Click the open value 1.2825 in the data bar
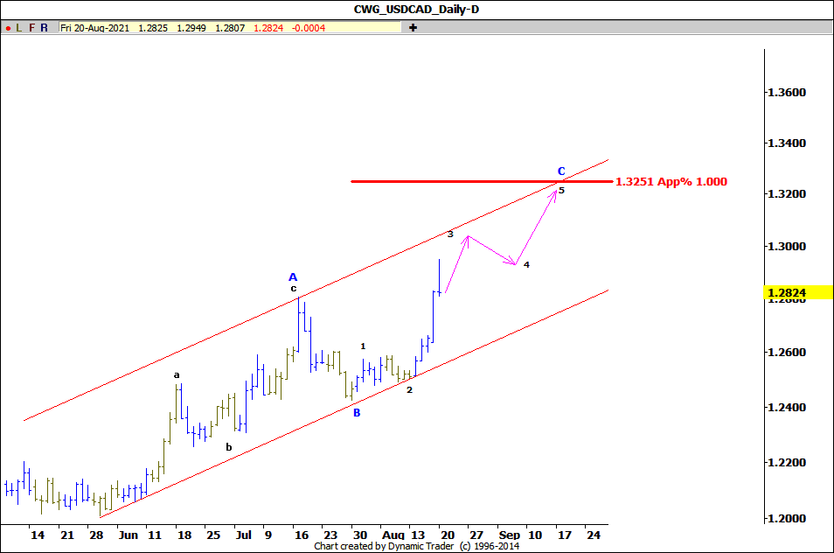The height and width of the screenshot is (553, 834). coord(153,28)
